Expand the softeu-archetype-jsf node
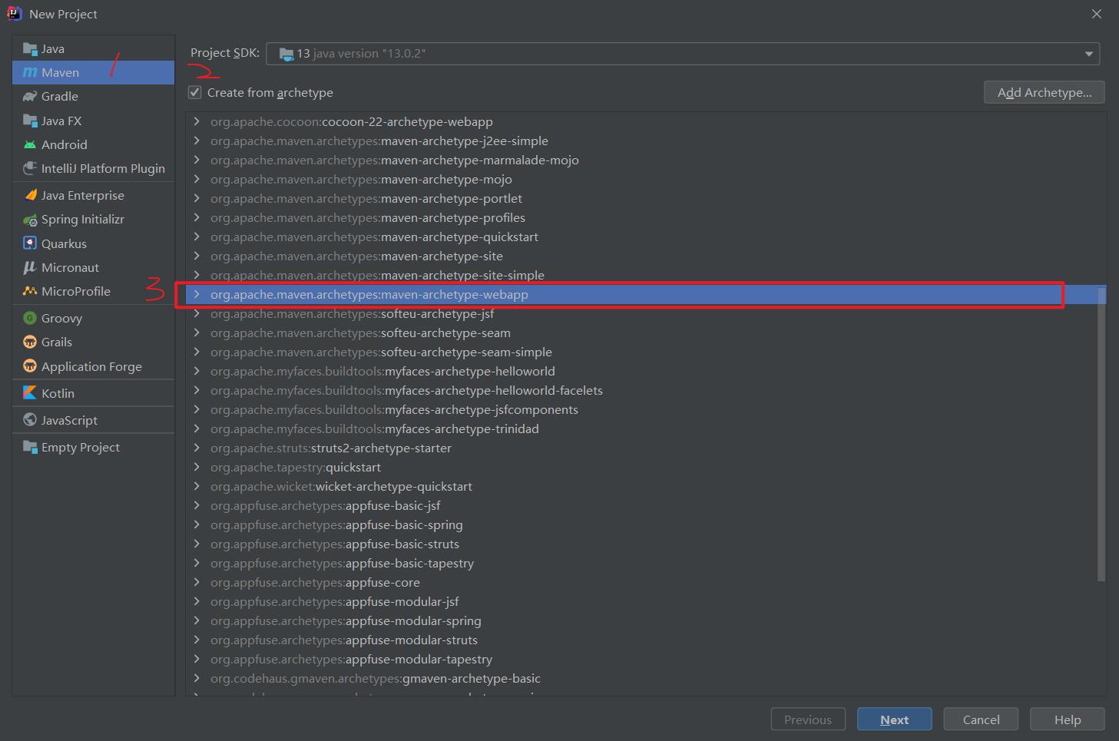 (197, 313)
